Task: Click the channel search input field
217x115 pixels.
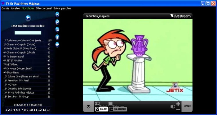Action: (28, 33)
